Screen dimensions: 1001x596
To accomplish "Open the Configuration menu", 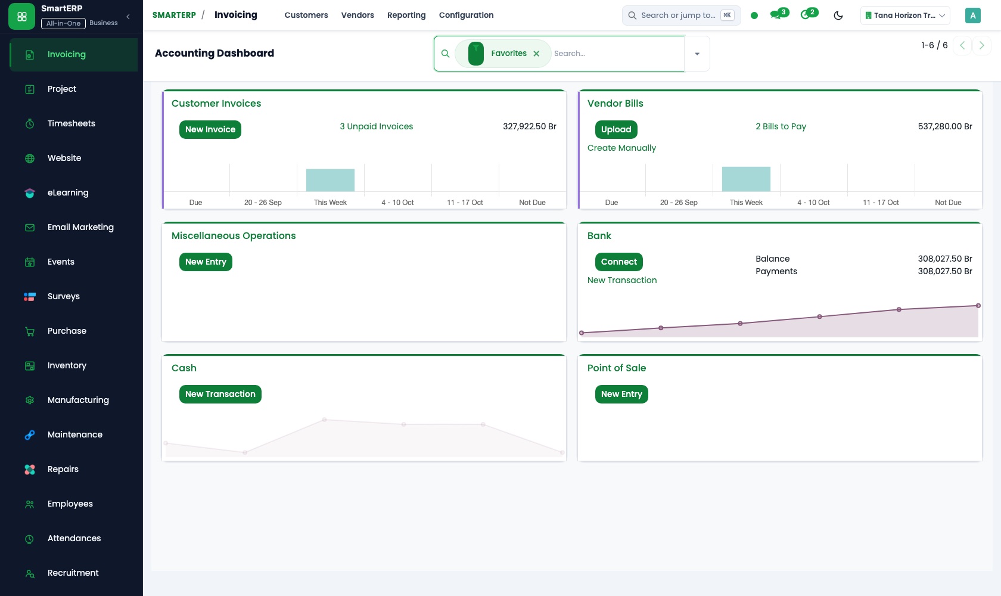I will pos(466,15).
